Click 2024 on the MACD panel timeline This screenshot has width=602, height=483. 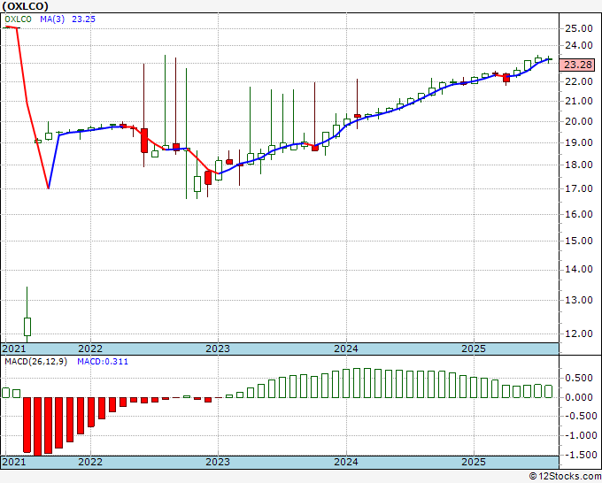346,462
